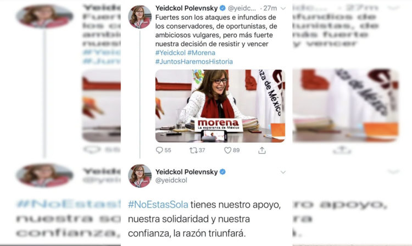Click the verified badge beside the top Yeidckol Polevnsky
Screen dimensions: 412x246
point(222,8)
